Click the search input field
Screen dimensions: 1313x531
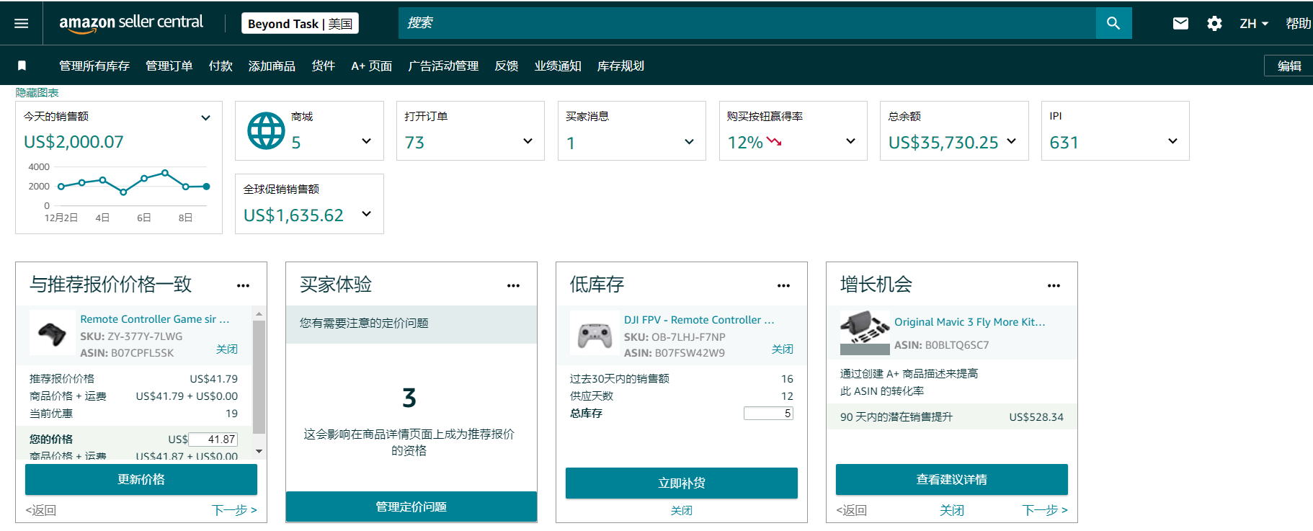[747, 23]
